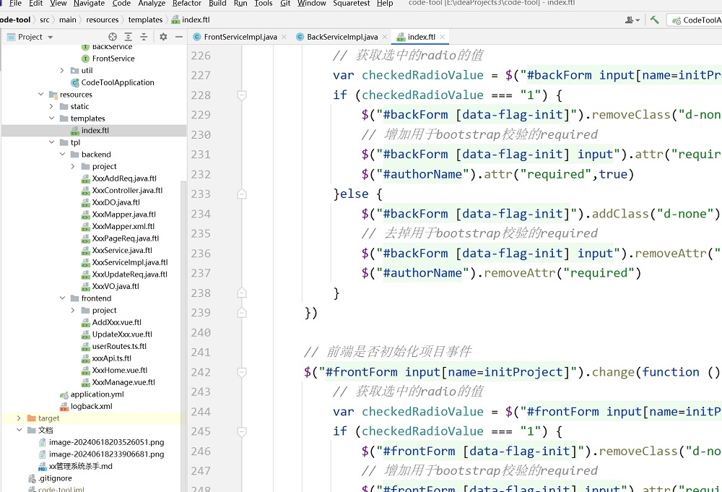Viewport: 722px width, 492px height.
Task: Select XxxManage.vue.ftl file
Action: pos(123,382)
